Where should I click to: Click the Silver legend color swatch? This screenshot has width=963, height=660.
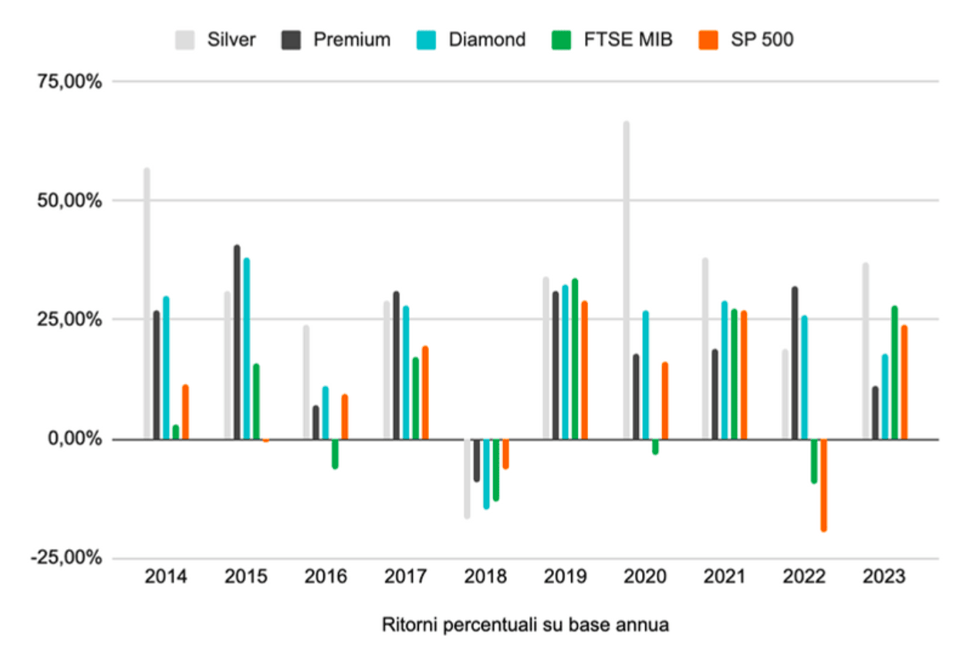[x=185, y=40]
